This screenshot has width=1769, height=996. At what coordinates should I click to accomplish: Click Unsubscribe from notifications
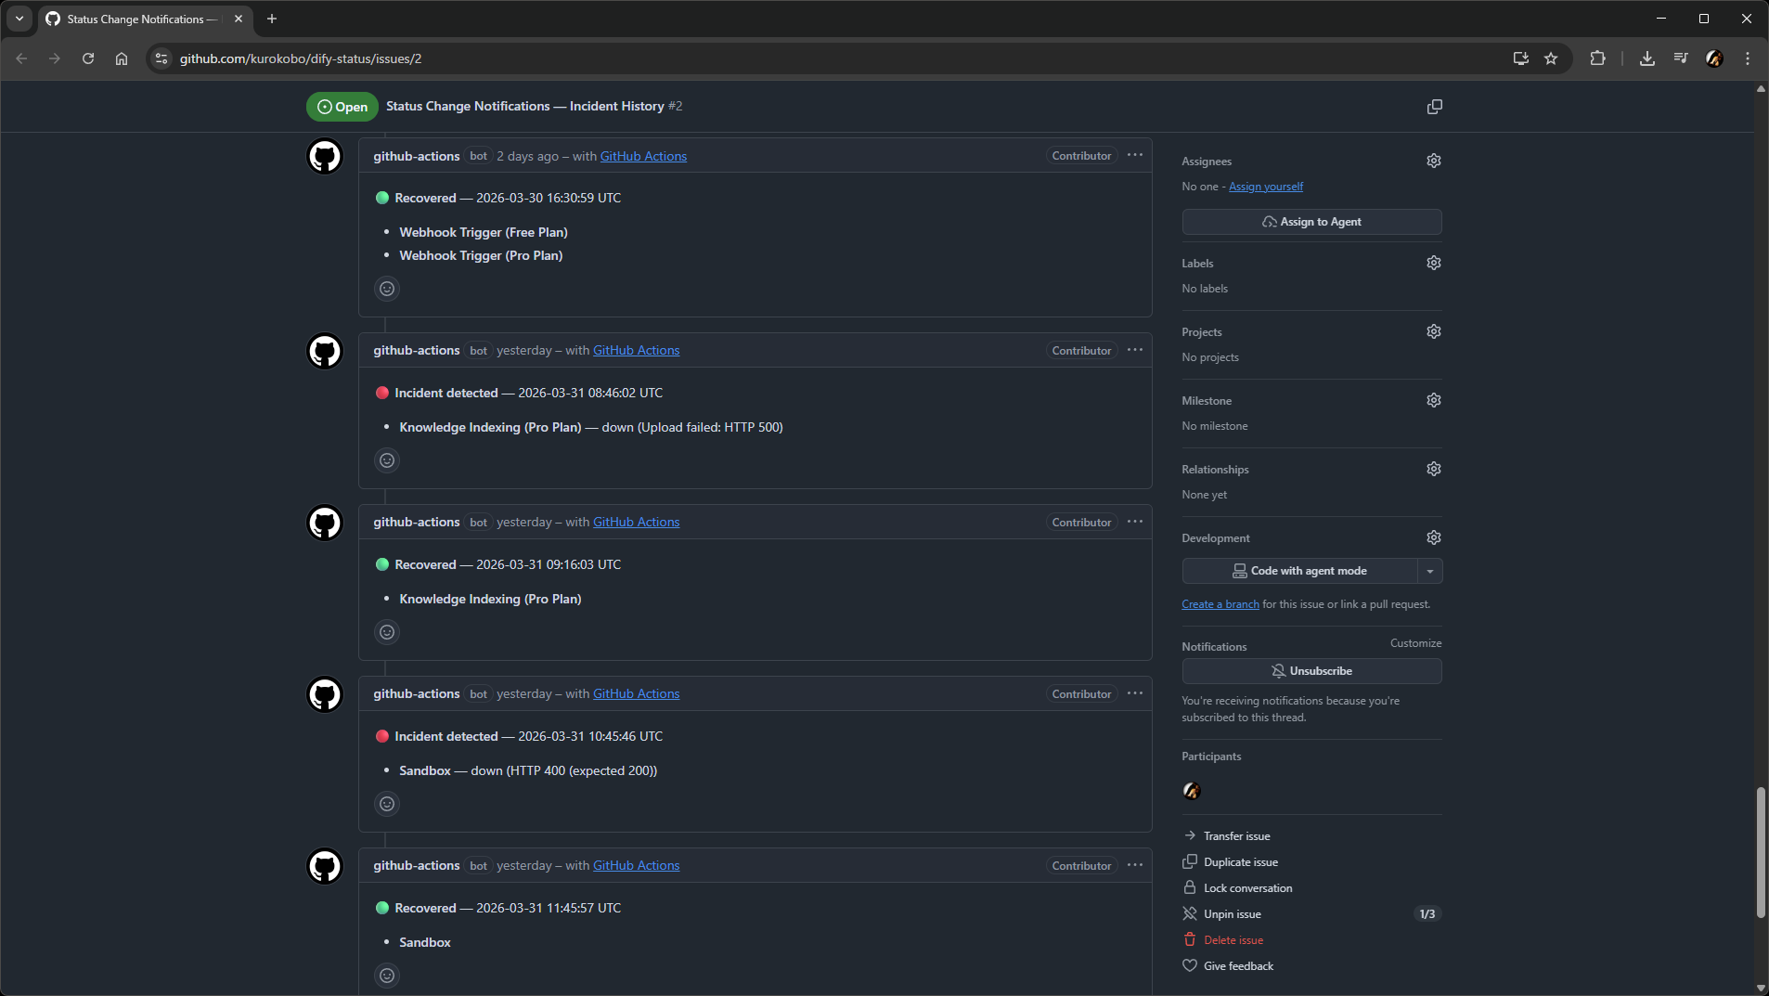[1311, 671]
